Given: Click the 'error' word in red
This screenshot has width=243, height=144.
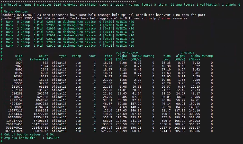Looking at the screenshot, I should (x=166, y=18).
